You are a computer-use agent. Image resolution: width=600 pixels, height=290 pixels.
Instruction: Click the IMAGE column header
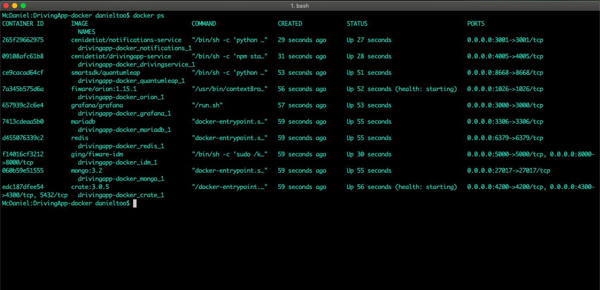pyautogui.click(x=80, y=24)
